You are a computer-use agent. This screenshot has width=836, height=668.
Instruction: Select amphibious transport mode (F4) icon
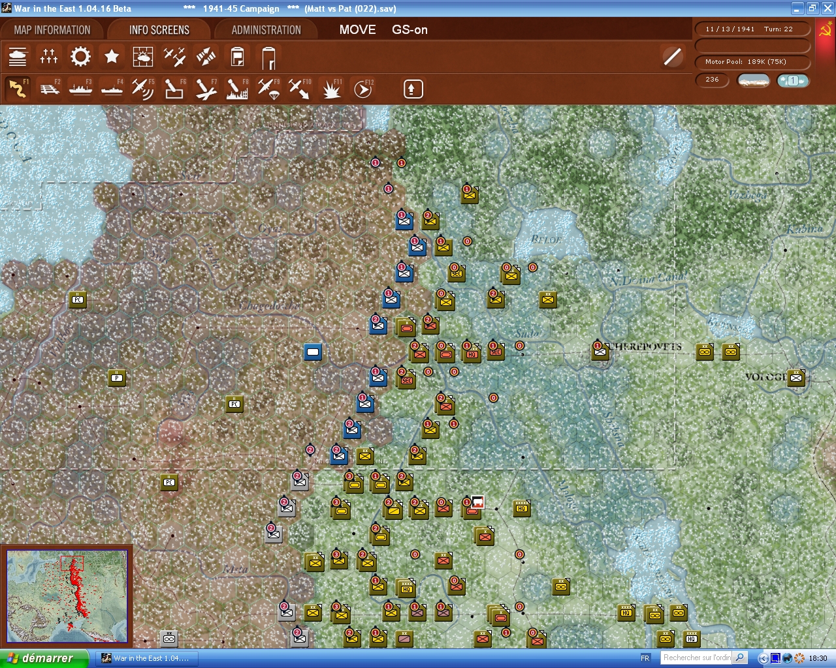coord(112,89)
